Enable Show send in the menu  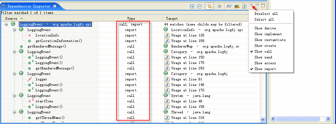click(x=263, y=57)
